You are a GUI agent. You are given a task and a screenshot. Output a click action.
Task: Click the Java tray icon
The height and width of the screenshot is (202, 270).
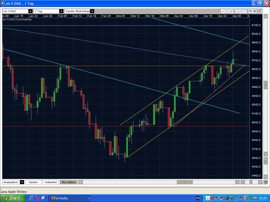208,198
